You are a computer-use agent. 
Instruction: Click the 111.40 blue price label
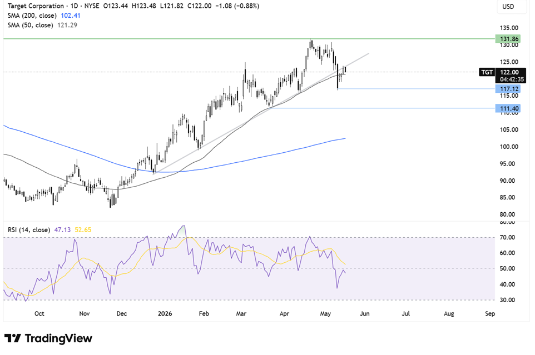[x=508, y=109]
